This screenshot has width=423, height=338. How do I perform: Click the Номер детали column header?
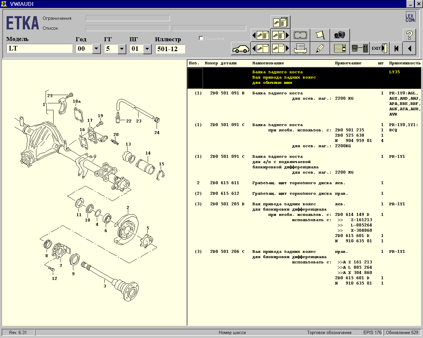click(x=220, y=63)
